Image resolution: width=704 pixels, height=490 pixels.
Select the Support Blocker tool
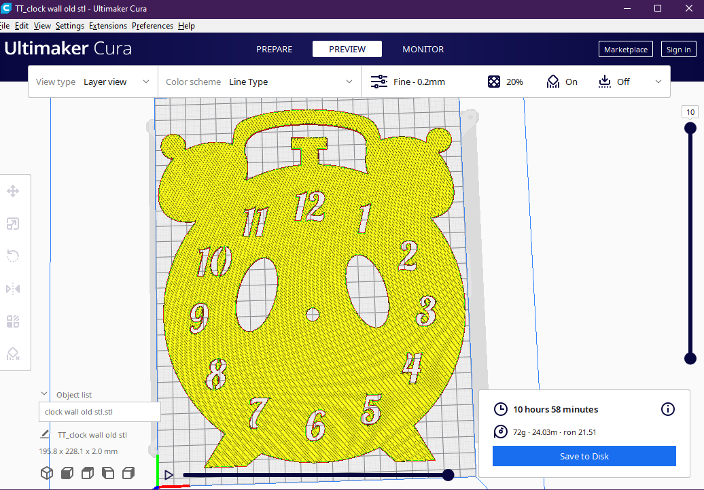[13, 354]
